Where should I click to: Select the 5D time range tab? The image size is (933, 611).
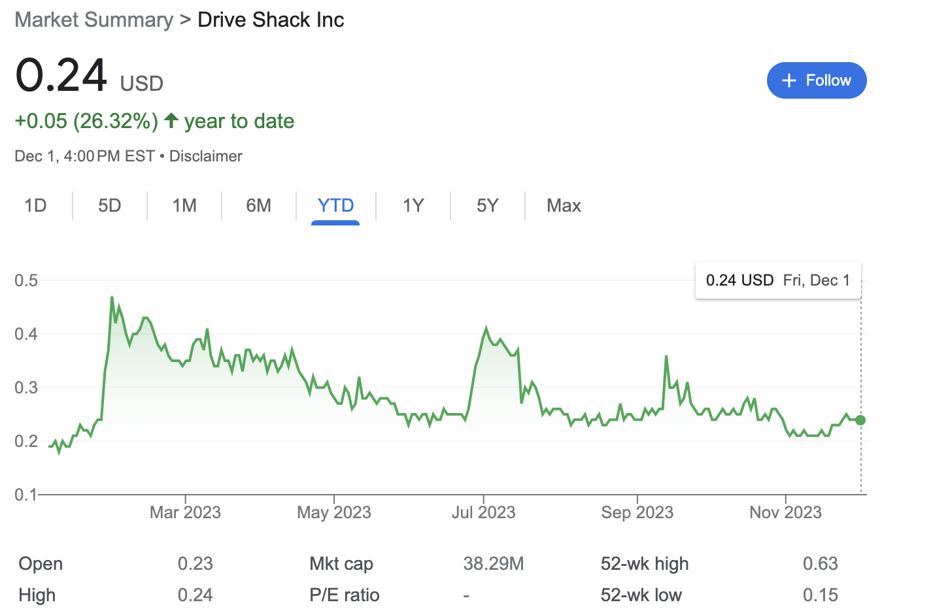(x=109, y=205)
